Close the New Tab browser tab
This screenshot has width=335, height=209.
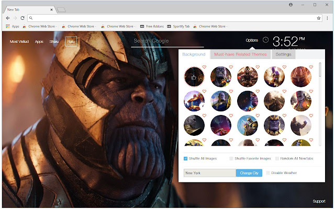(x=51, y=9)
